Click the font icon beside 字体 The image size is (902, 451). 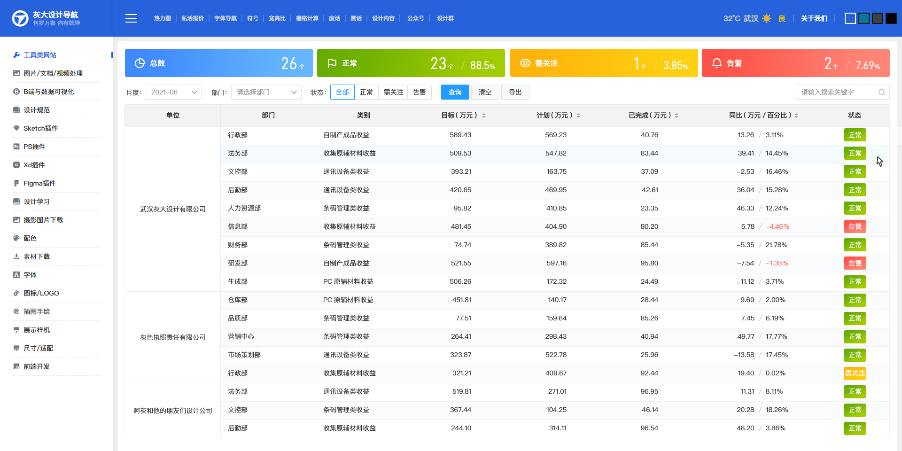(x=16, y=275)
